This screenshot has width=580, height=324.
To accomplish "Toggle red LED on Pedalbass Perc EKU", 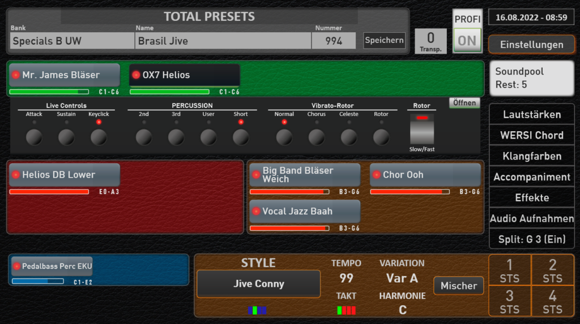I will point(16,266).
